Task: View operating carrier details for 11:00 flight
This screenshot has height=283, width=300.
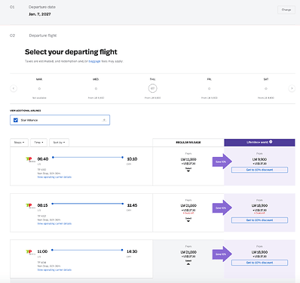Action: (x=54, y=270)
